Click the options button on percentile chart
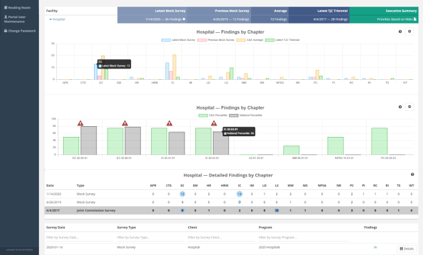Image resolution: width=423 pixels, height=255 pixels. (410, 107)
